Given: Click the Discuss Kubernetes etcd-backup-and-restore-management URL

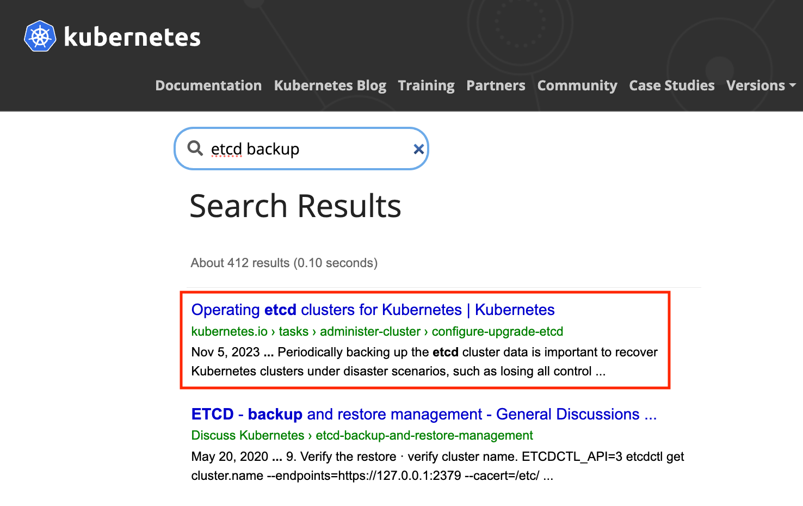Looking at the screenshot, I should coord(362,435).
